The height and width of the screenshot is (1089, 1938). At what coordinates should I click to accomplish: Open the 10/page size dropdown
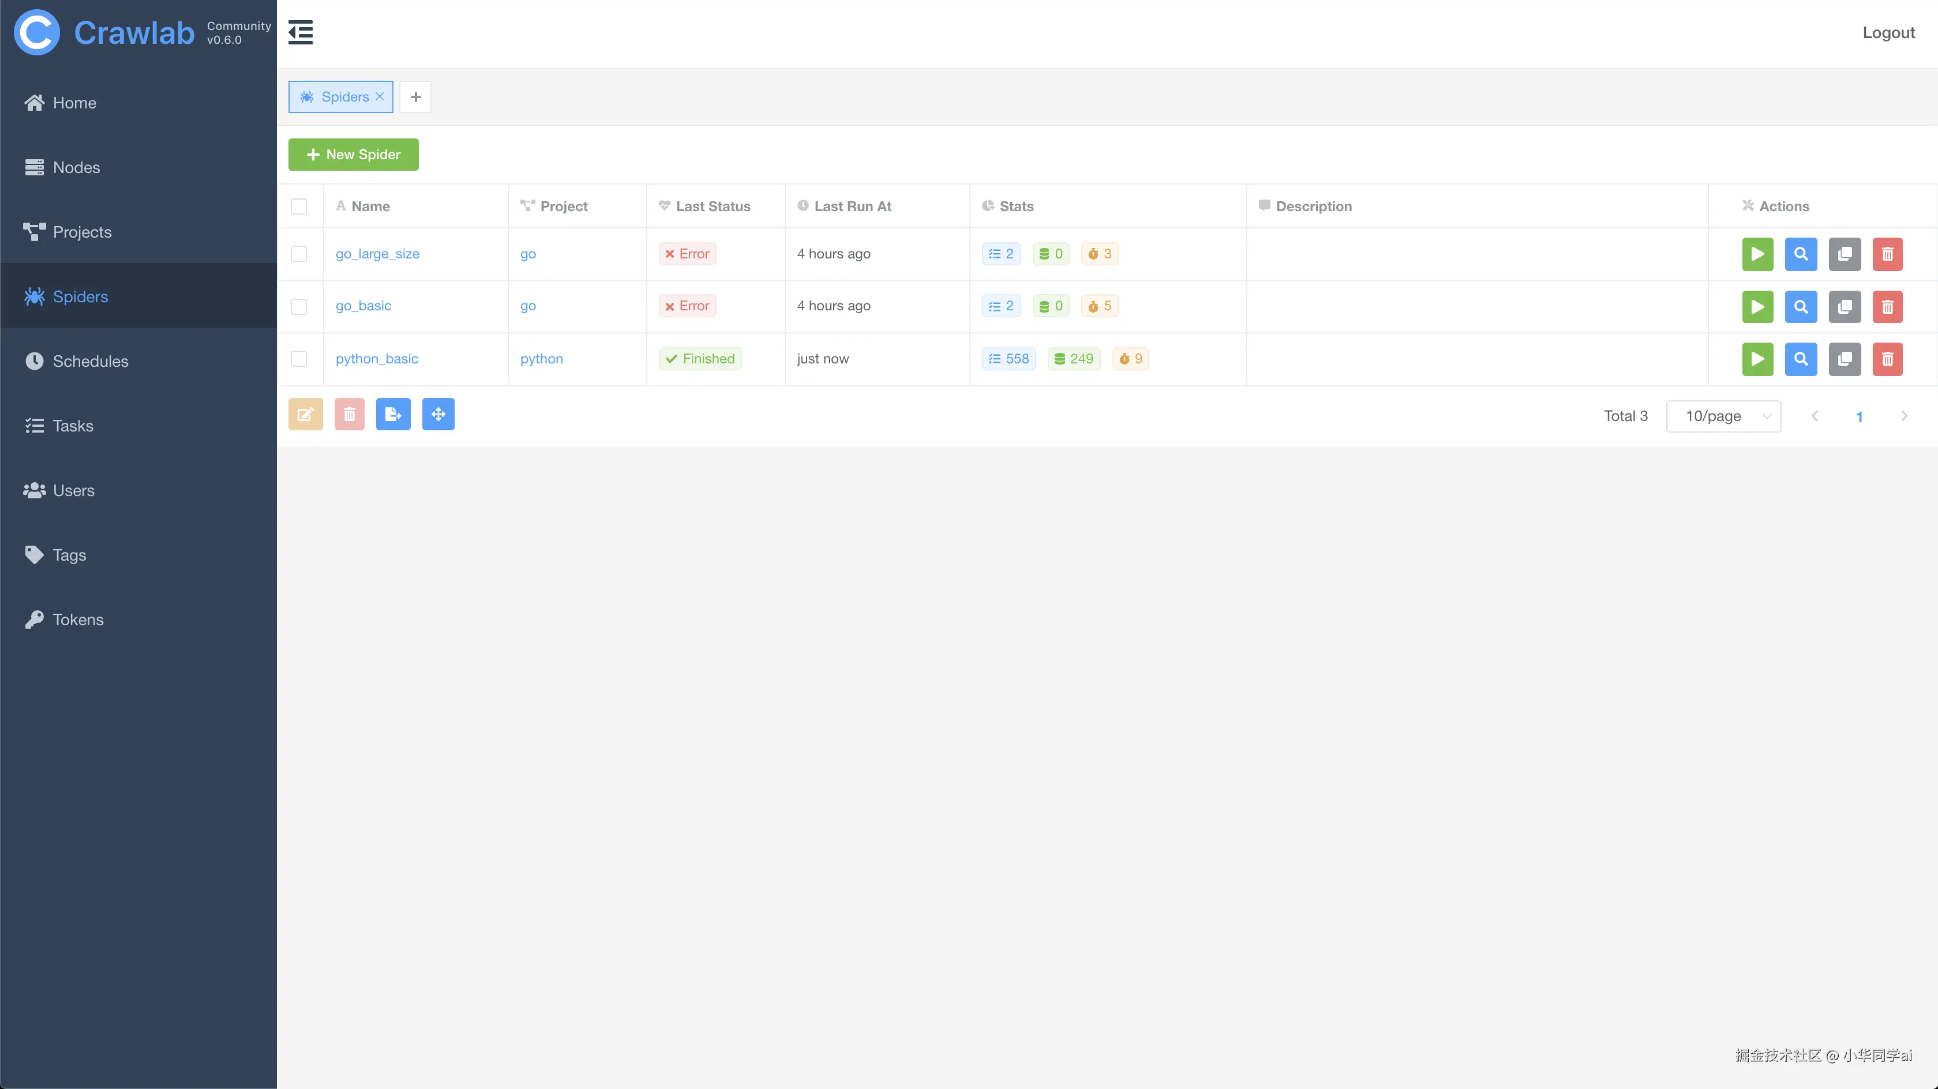1723,416
